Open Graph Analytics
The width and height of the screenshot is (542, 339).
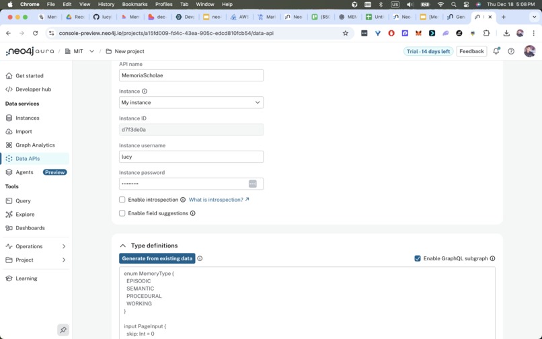[x=30, y=145]
